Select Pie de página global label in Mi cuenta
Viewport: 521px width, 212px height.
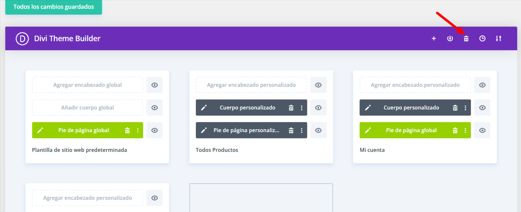pyautogui.click(x=411, y=130)
